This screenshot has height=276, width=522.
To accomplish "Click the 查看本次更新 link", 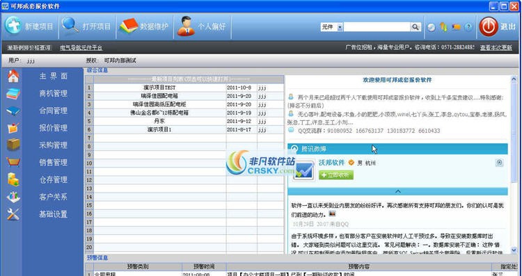I will point(496,47).
